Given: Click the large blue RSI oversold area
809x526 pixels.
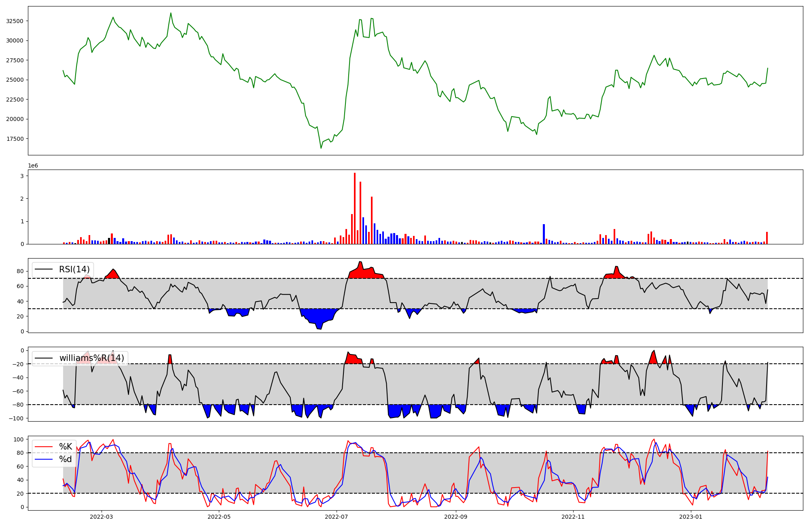Looking at the screenshot, I should [x=318, y=317].
